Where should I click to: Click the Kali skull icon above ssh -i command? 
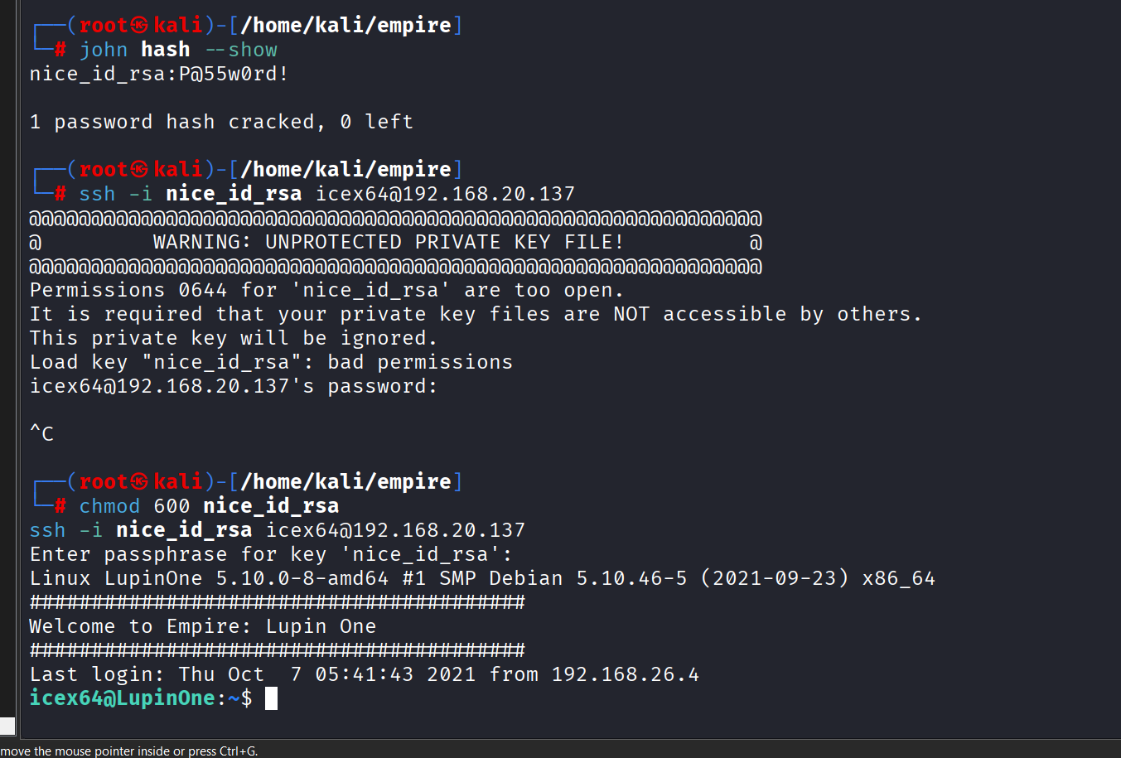tap(139, 170)
